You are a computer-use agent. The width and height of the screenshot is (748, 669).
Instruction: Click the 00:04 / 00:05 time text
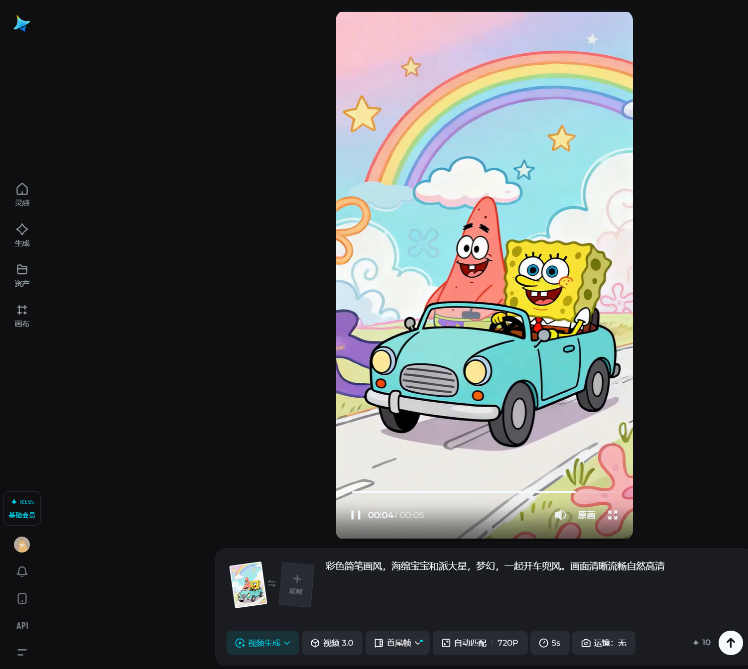396,515
